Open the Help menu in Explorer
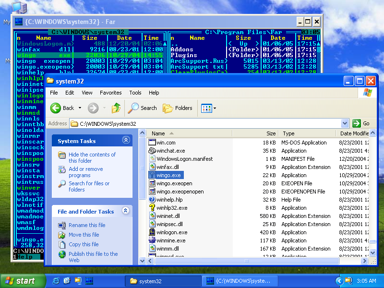The height and width of the screenshot is (288, 384). coord(154,93)
